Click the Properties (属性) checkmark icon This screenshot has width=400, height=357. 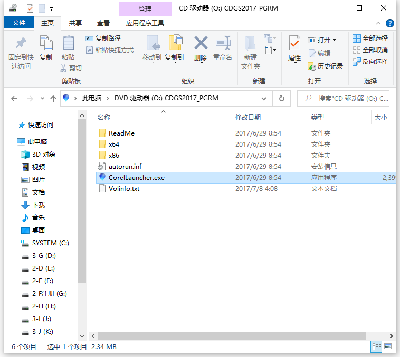[x=294, y=43]
